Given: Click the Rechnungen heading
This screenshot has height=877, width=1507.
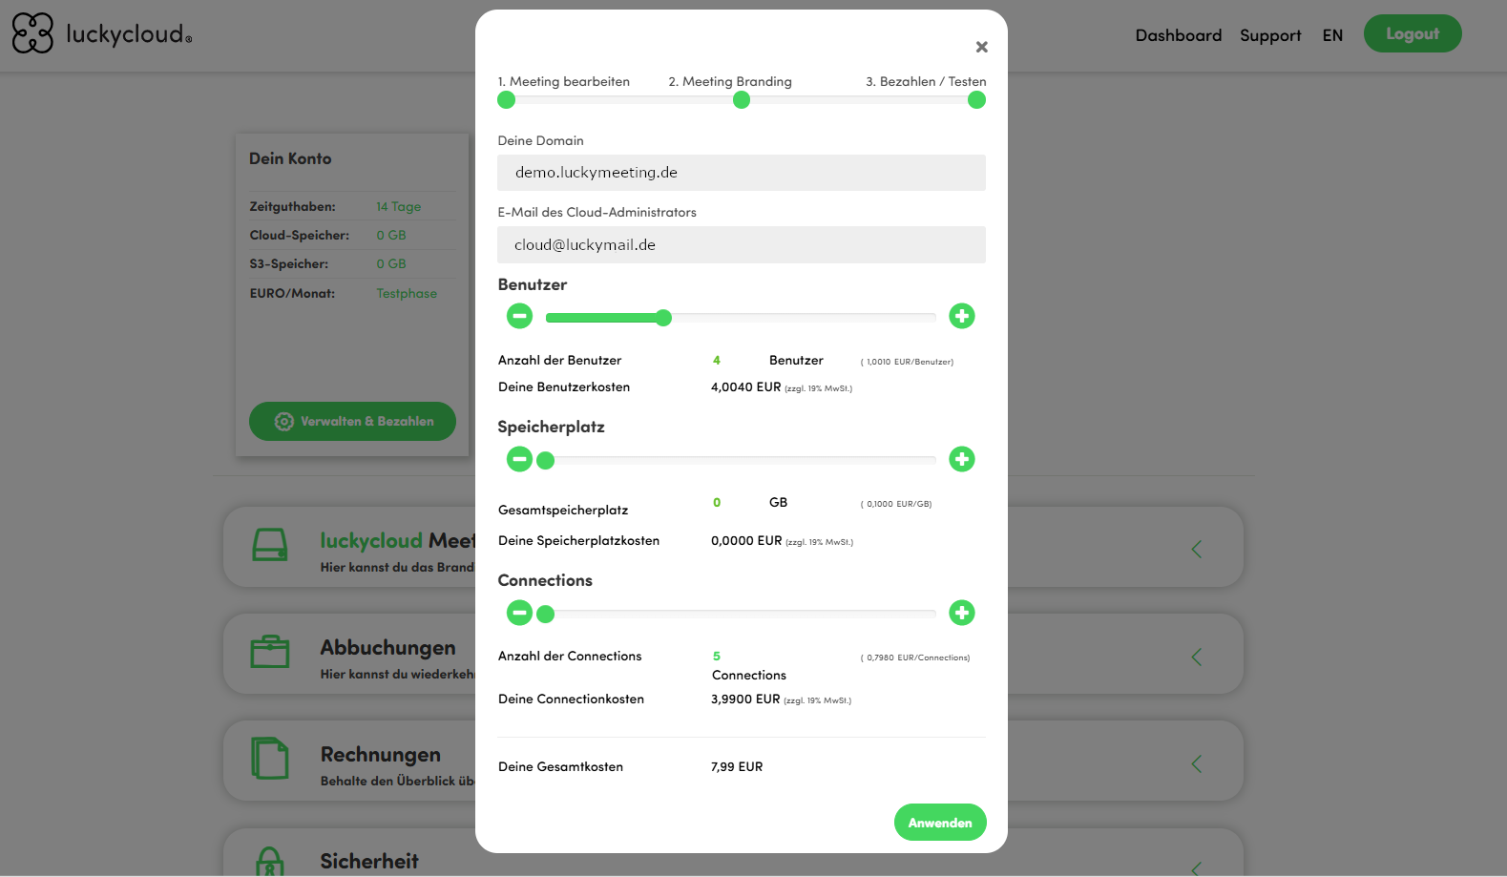Looking at the screenshot, I should 381,754.
